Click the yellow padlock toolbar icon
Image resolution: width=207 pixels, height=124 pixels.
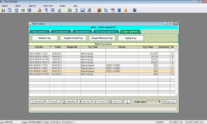[x=125, y=10]
